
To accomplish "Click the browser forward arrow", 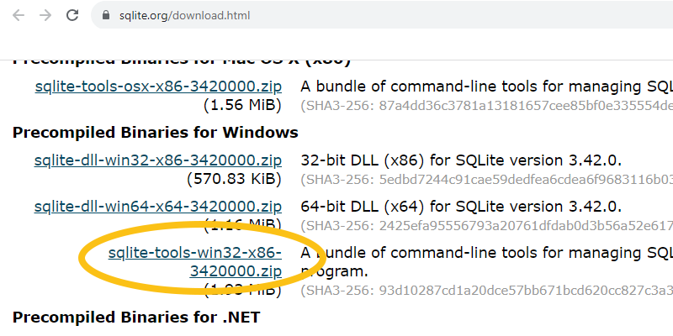I will [x=45, y=15].
